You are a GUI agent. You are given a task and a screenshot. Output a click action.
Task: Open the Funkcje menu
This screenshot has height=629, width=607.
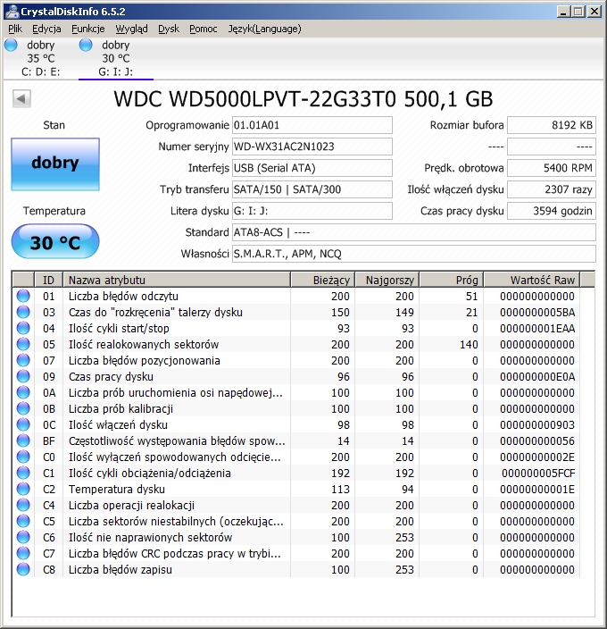click(88, 29)
